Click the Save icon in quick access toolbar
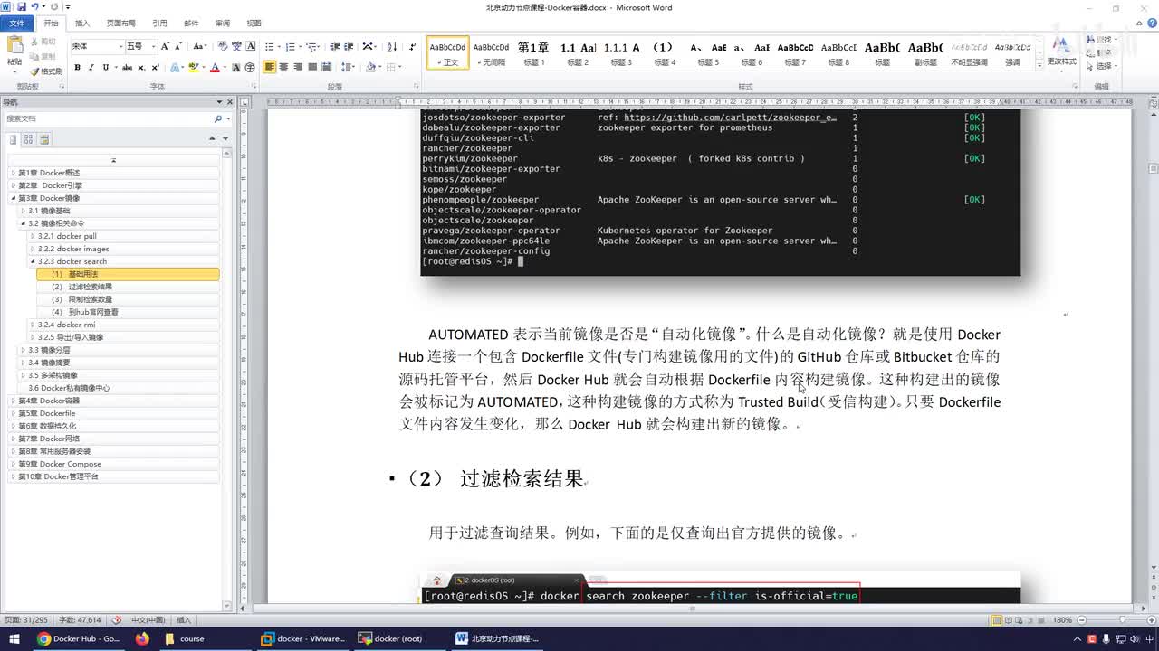 pyautogui.click(x=21, y=7)
